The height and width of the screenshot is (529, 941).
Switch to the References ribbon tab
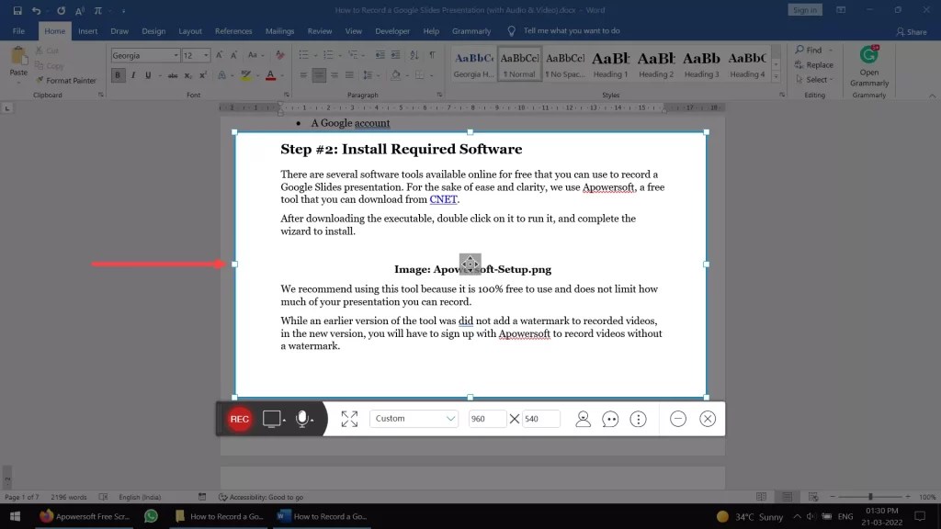233,30
